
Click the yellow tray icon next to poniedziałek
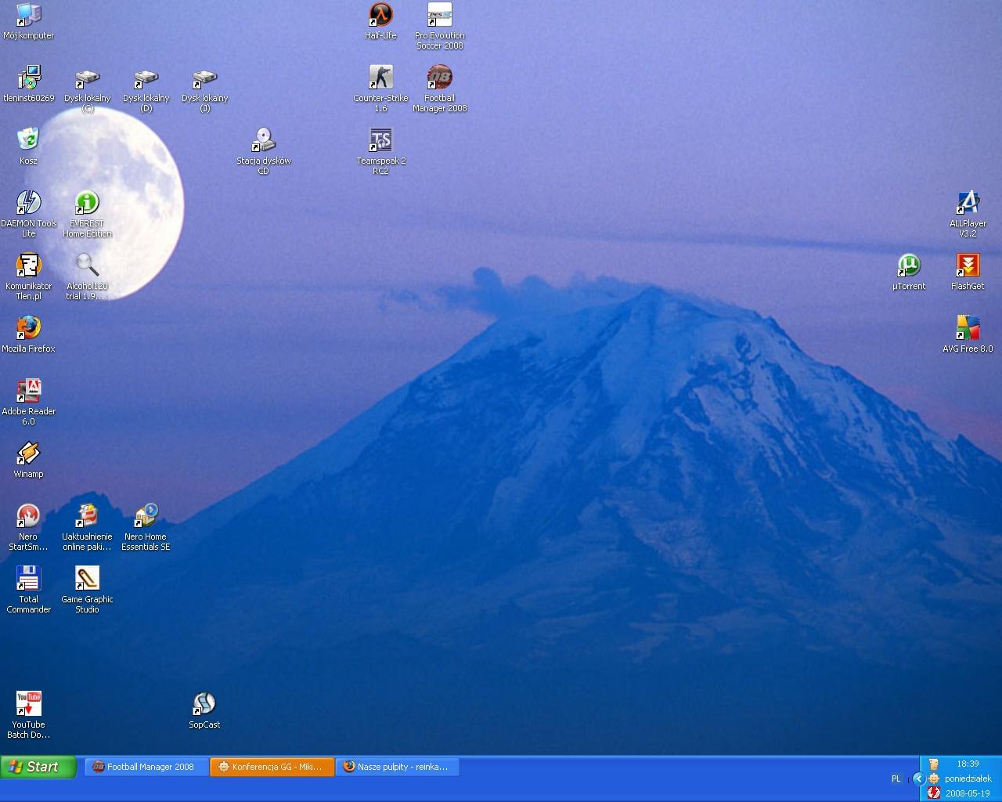pyautogui.click(x=933, y=779)
